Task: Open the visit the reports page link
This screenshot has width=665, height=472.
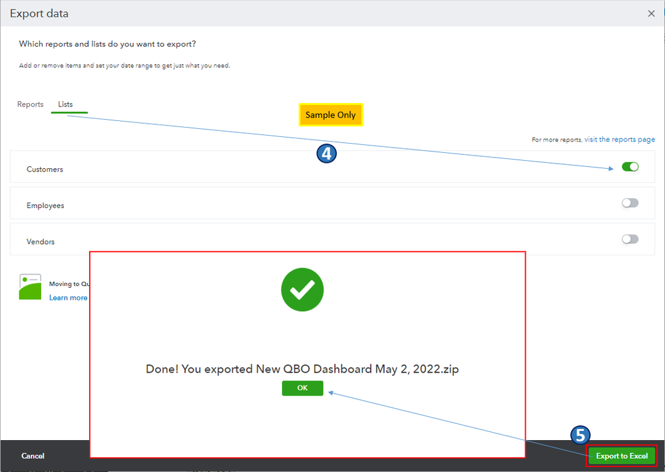Action: click(619, 140)
